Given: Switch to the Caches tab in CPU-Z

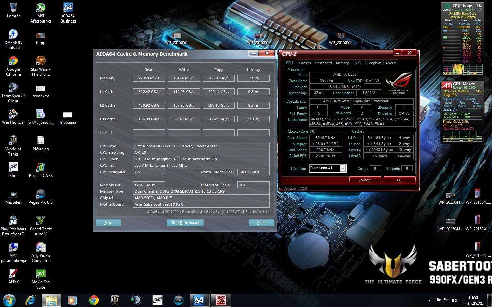Looking at the screenshot, I should pos(304,63).
